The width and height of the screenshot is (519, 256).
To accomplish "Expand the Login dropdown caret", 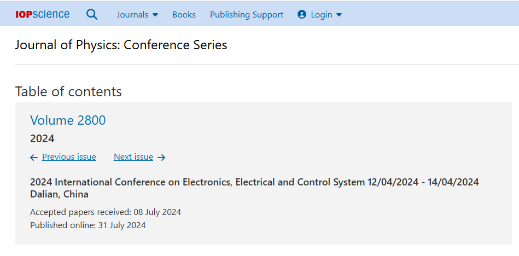I will (x=339, y=15).
